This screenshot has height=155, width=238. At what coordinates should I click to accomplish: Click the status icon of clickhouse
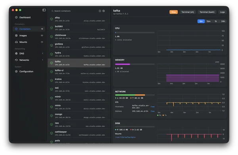(52, 36)
